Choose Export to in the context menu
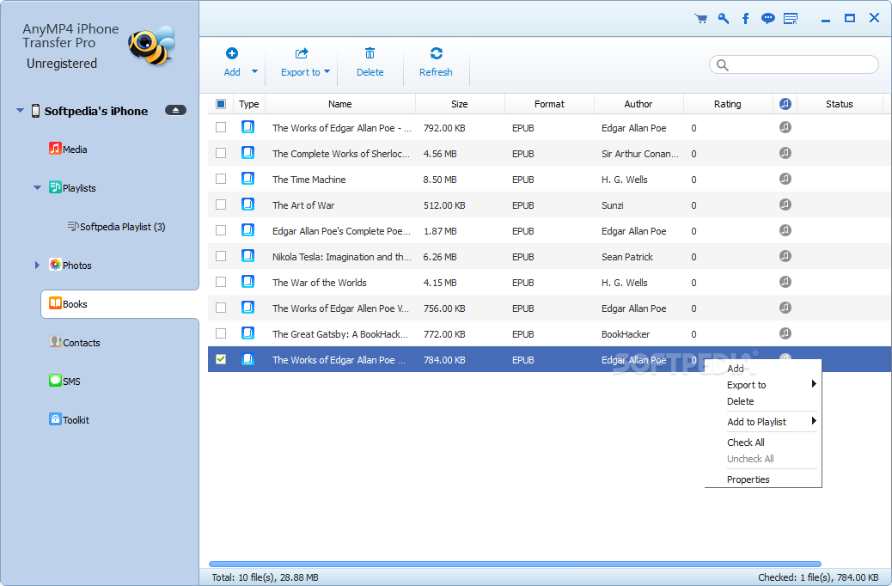 [747, 385]
